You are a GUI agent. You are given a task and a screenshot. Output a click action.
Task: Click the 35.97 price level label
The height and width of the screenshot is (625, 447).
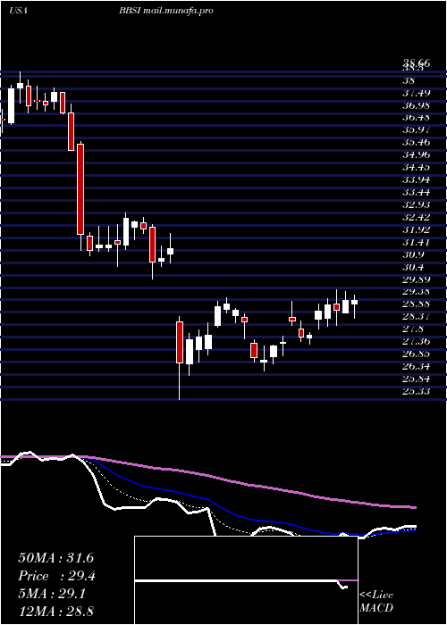[x=417, y=130]
